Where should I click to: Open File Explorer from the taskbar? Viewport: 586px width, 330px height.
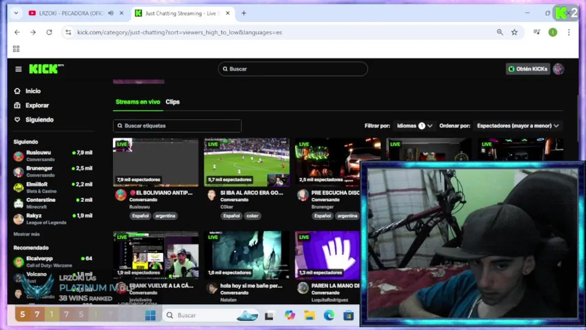point(309,315)
